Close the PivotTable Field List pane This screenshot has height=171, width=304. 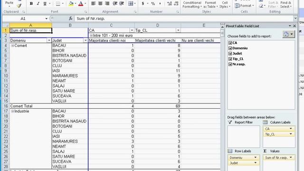(294, 26)
